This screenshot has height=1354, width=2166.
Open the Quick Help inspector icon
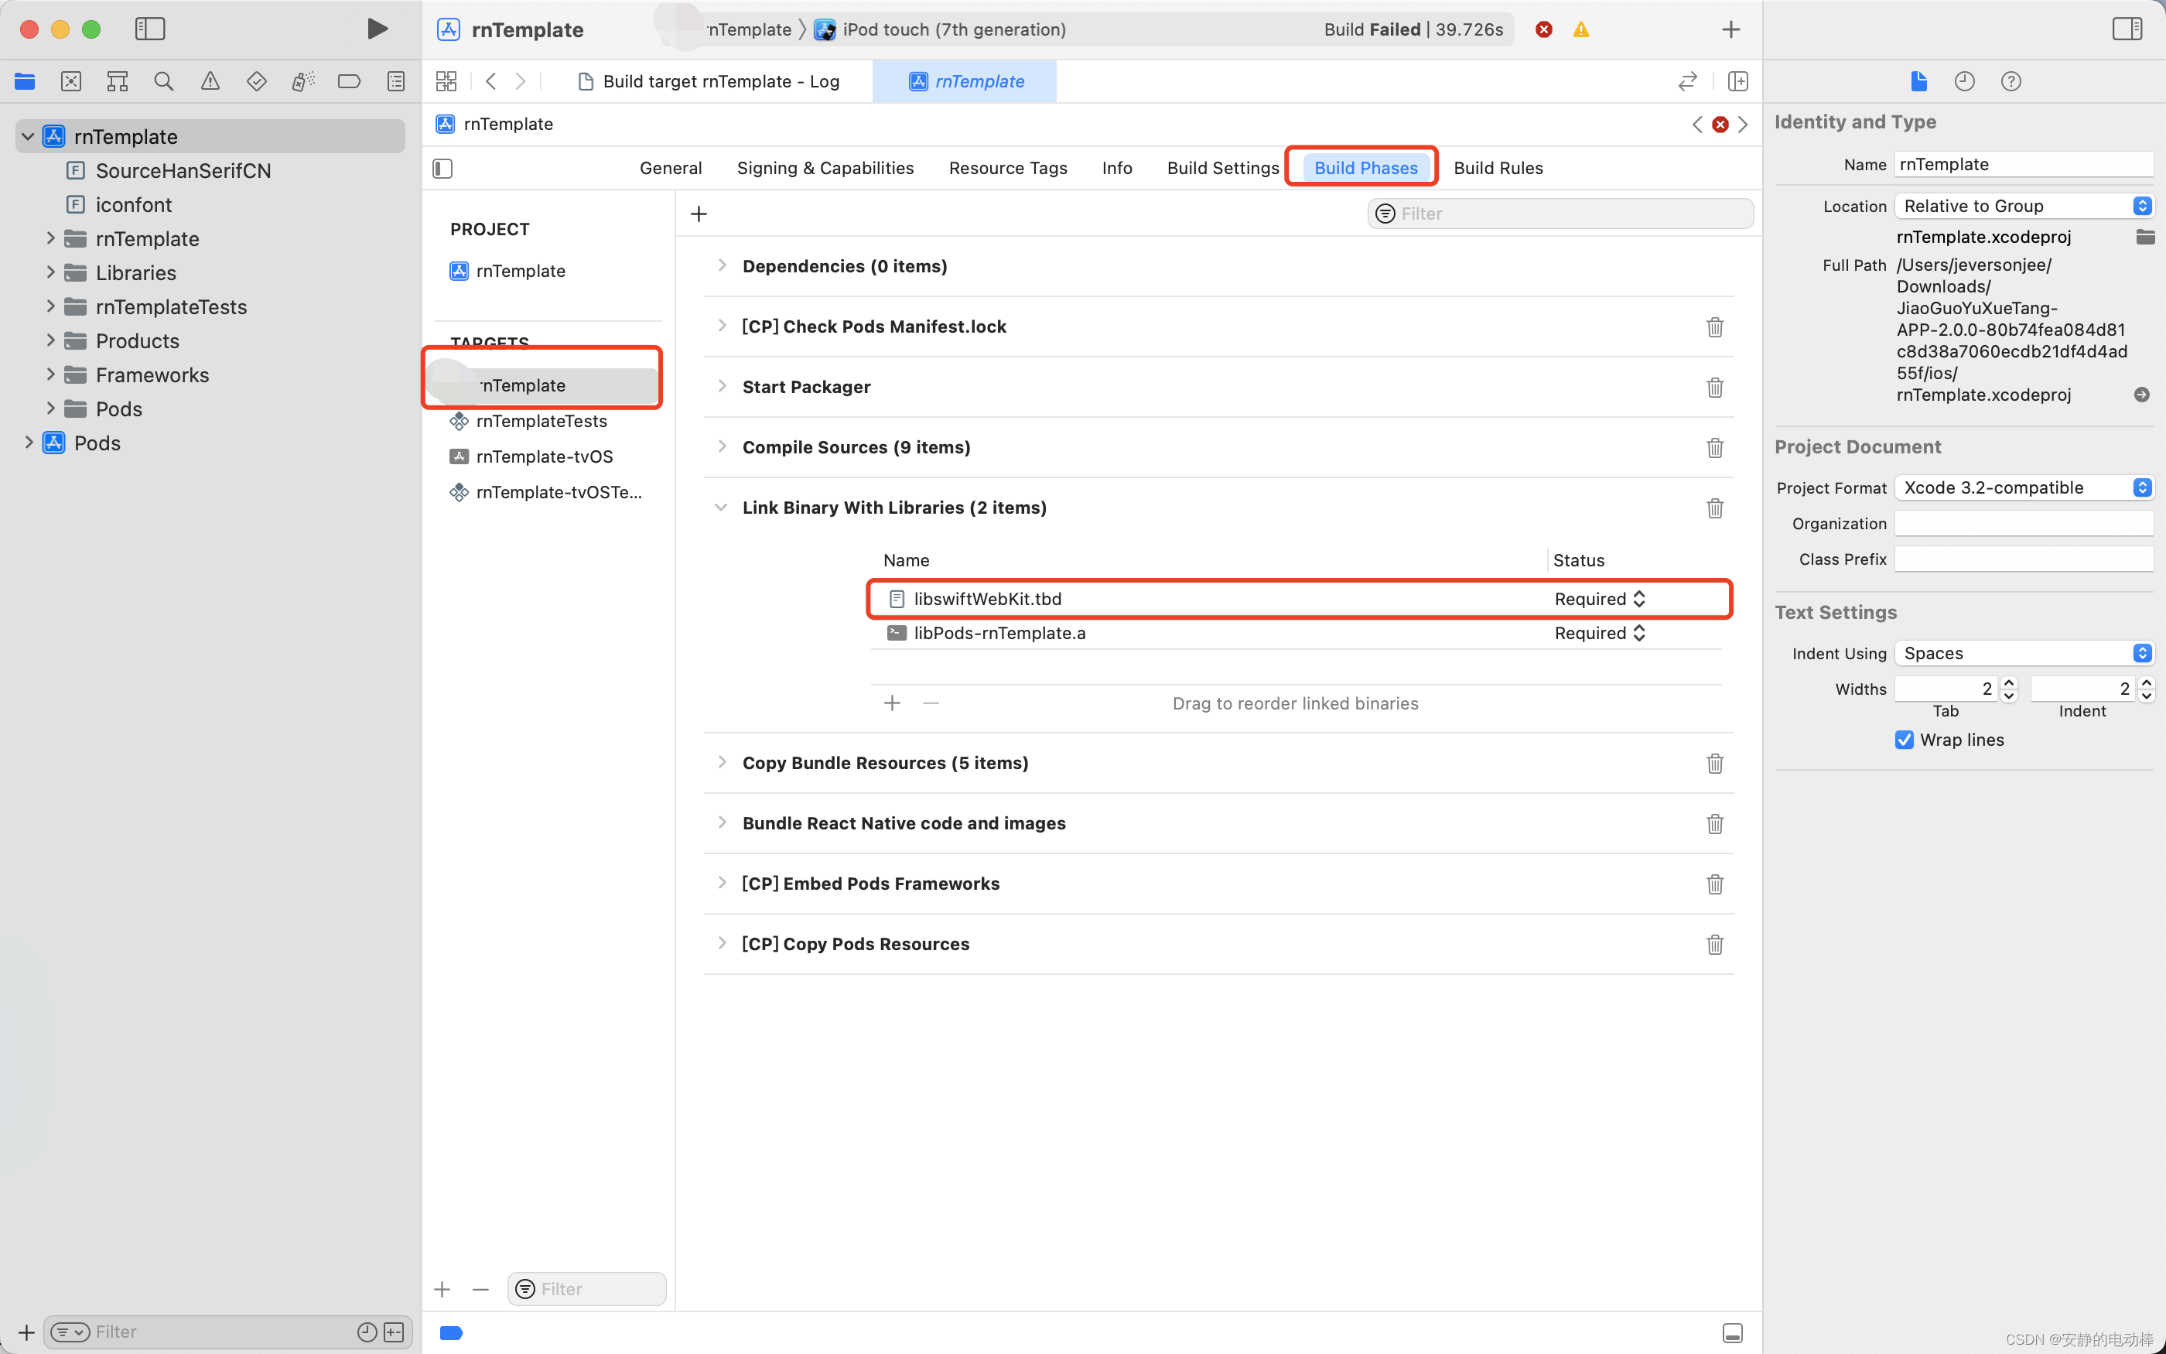click(x=2011, y=81)
